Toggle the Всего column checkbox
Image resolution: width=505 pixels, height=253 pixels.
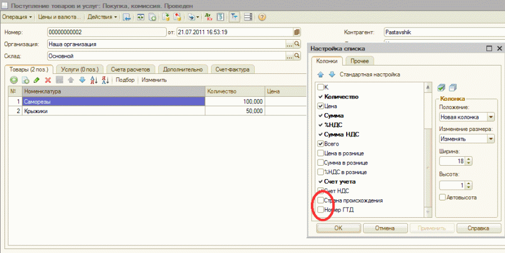tap(320, 144)
